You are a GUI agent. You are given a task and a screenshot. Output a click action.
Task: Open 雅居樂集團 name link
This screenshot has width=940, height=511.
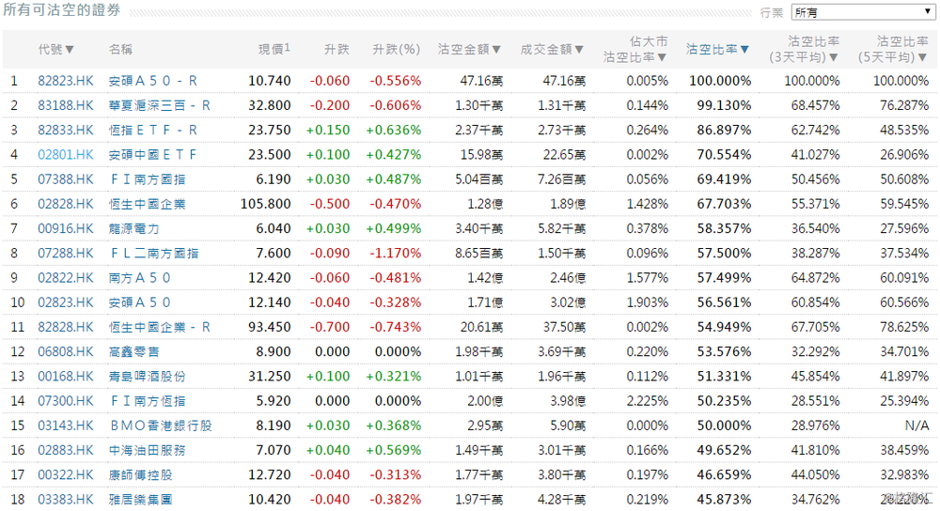pyautogui.click(x=140, y=500)
